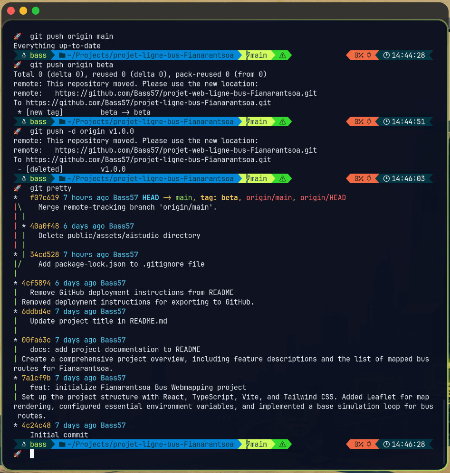Click the 'Everything up-to-date' output line
The height and width of the screenshot is (473, 450).
(x=57, y=46)
